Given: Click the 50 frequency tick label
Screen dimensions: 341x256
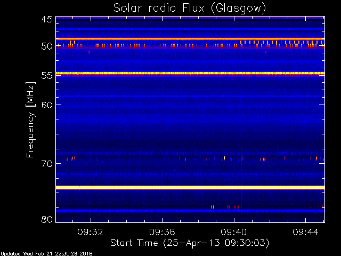Looking at the screenshot, I should coord(47,46).
